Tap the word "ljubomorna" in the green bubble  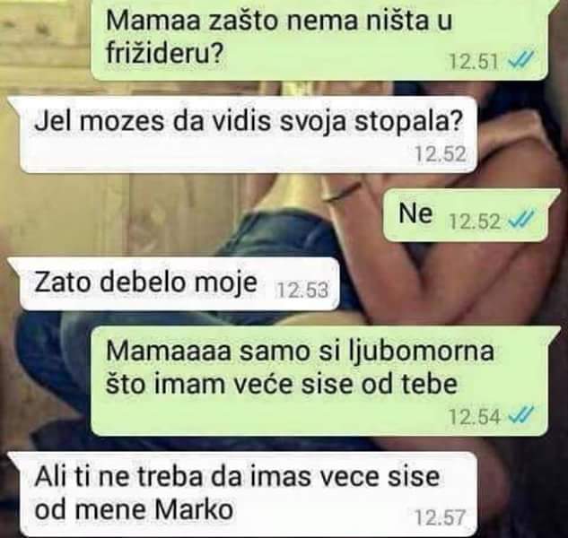[x=420, y=351]
